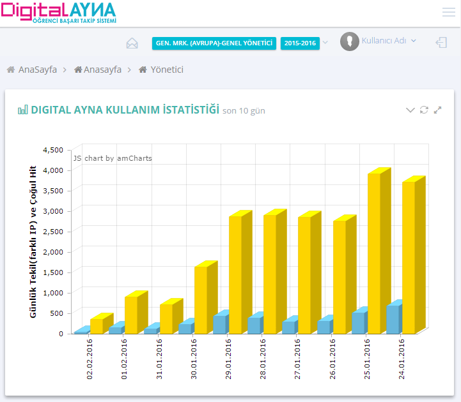Click the Yönetici breadcrumb item
461x402 pixels.
click(166, 70)
